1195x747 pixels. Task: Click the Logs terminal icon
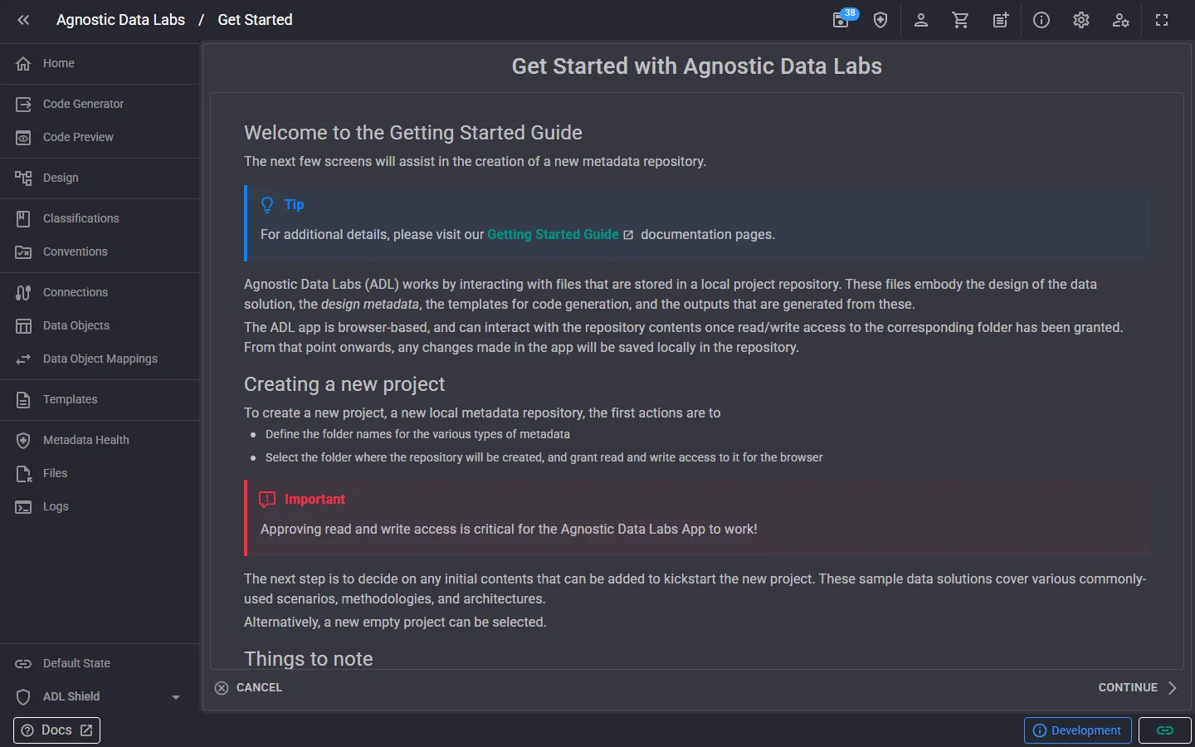click(x=23, y=506)
